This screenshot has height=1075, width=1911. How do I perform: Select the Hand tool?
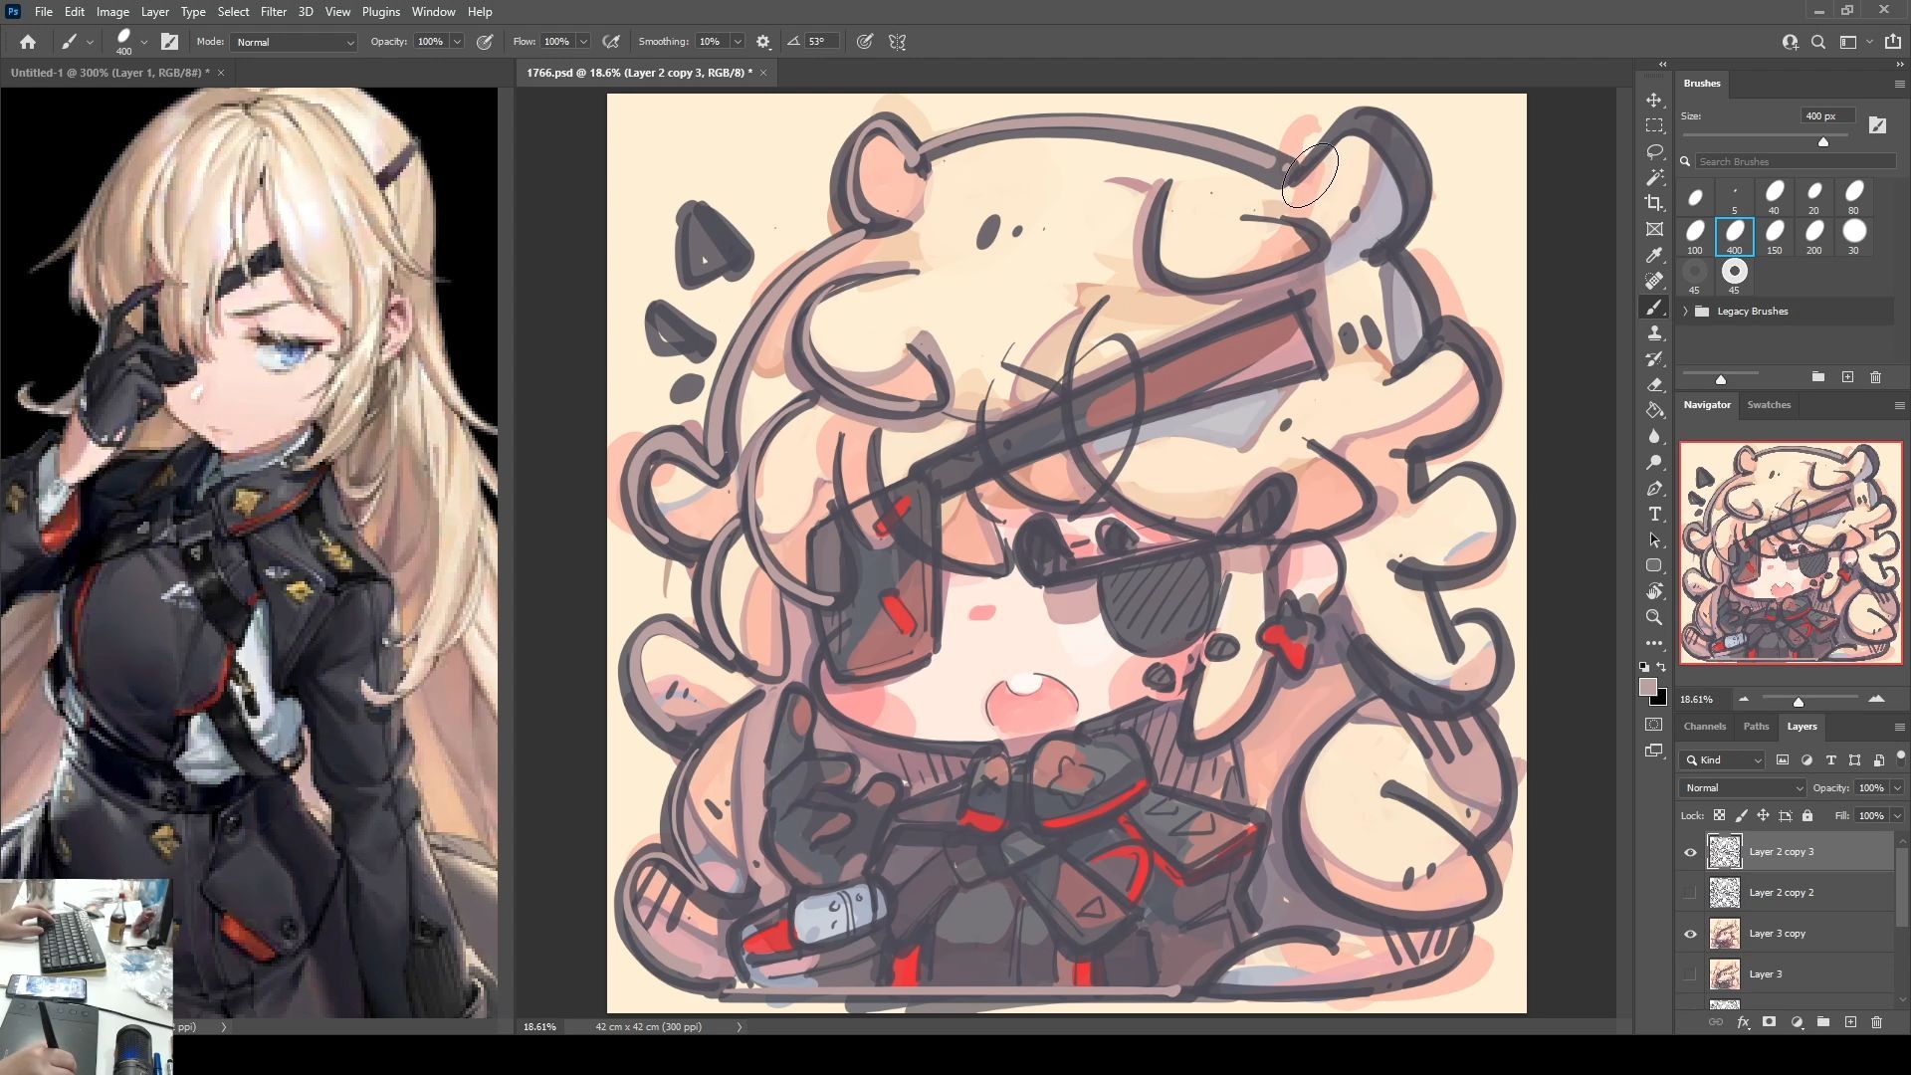[x=1654, y=591]
